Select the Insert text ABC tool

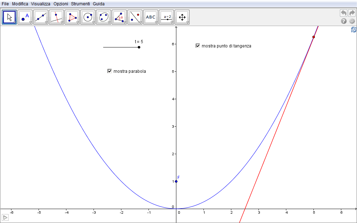(x=151, y=17)
